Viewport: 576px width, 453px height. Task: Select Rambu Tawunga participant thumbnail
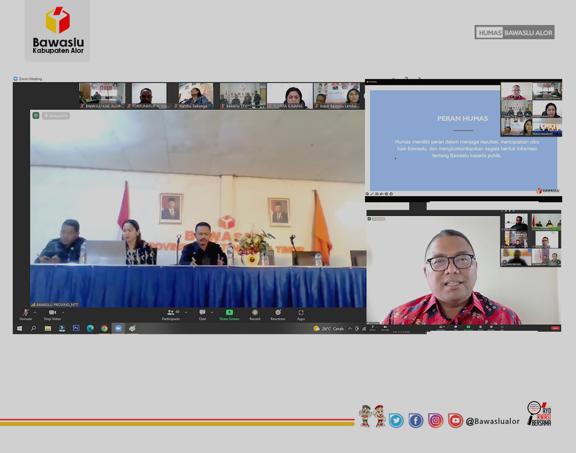(196, 95)
